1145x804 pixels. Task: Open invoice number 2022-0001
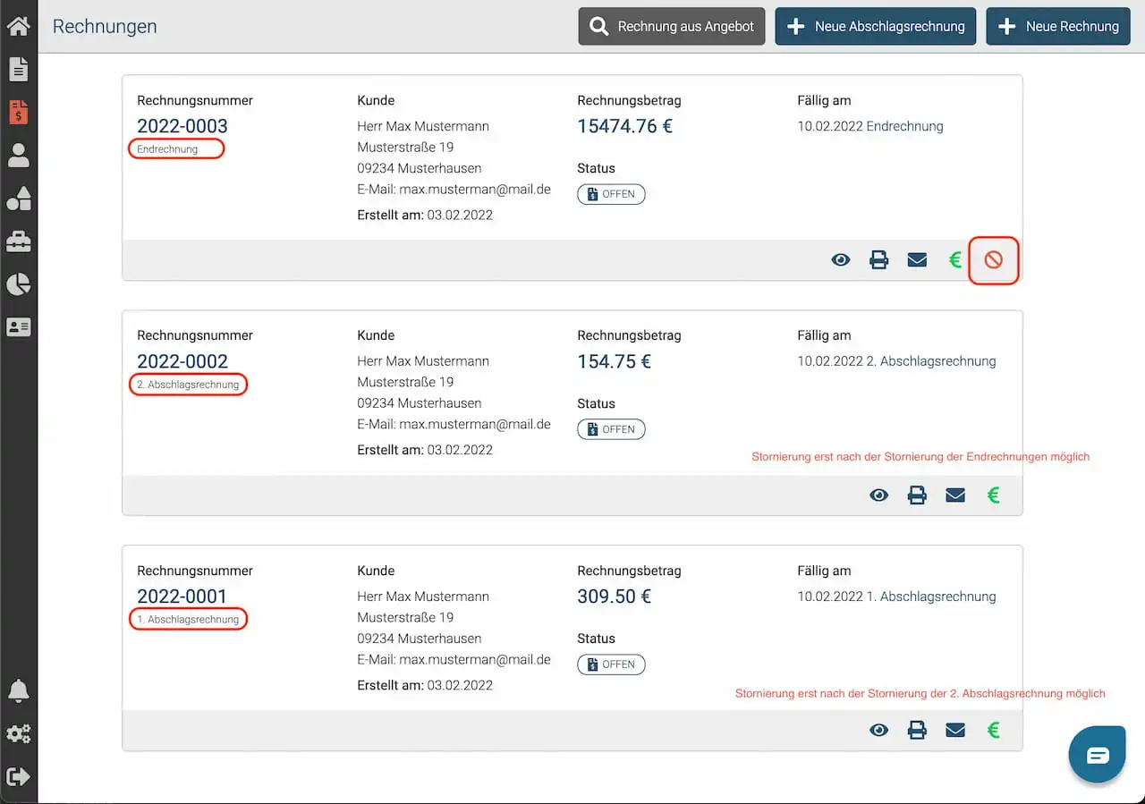click(182, 597)
